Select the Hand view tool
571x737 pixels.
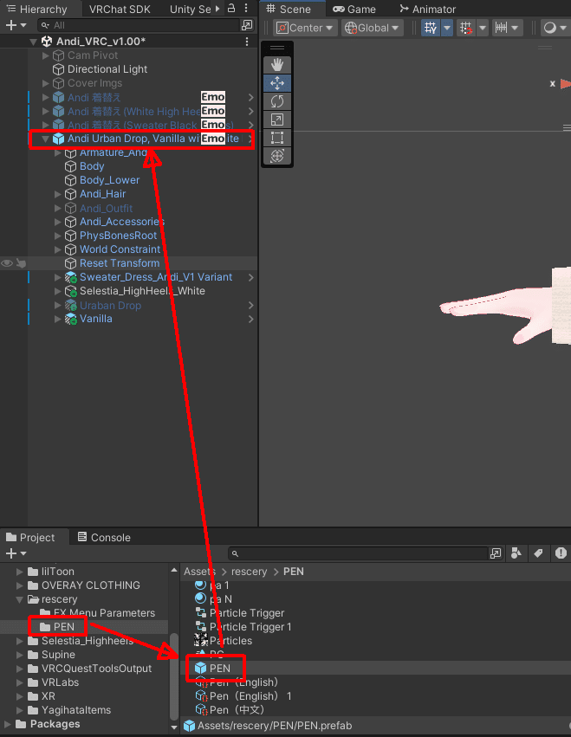click(277, 65)
